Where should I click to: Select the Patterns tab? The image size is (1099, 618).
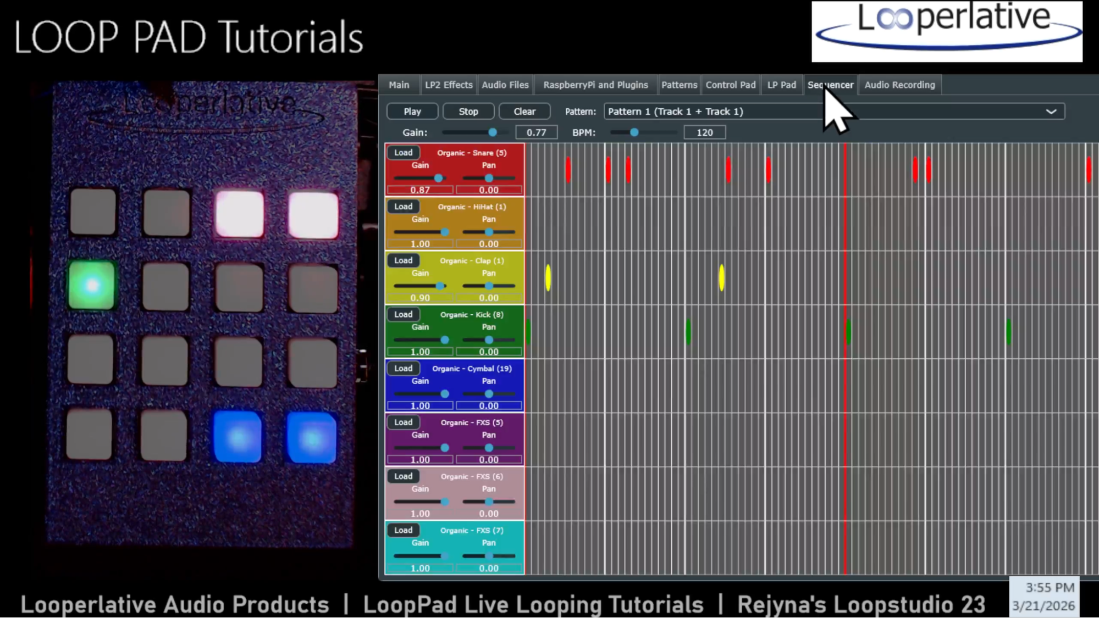pyautogui.click(x=679, y=85)
